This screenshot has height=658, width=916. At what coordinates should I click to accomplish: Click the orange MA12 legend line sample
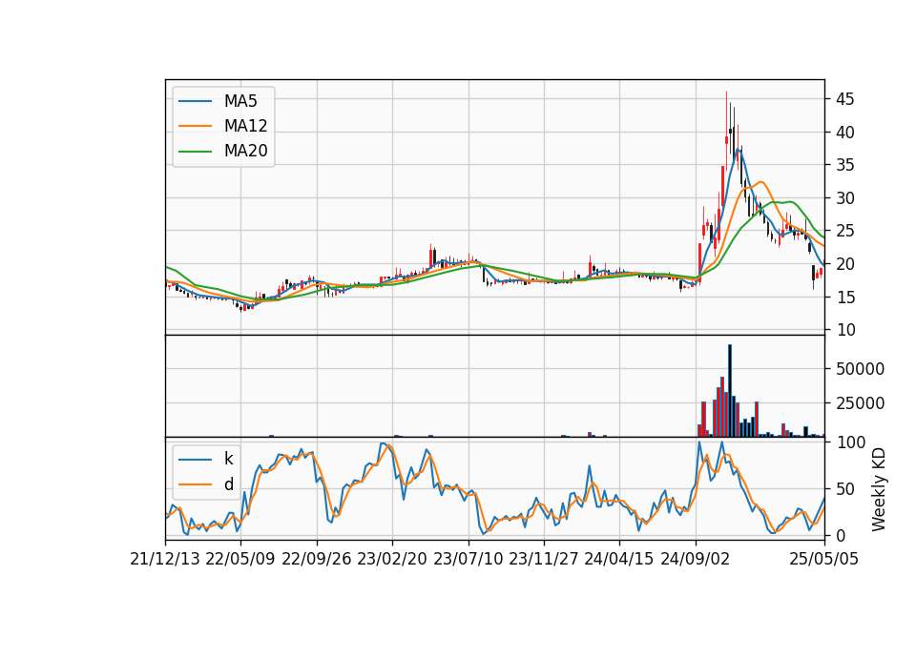[195, 126]
